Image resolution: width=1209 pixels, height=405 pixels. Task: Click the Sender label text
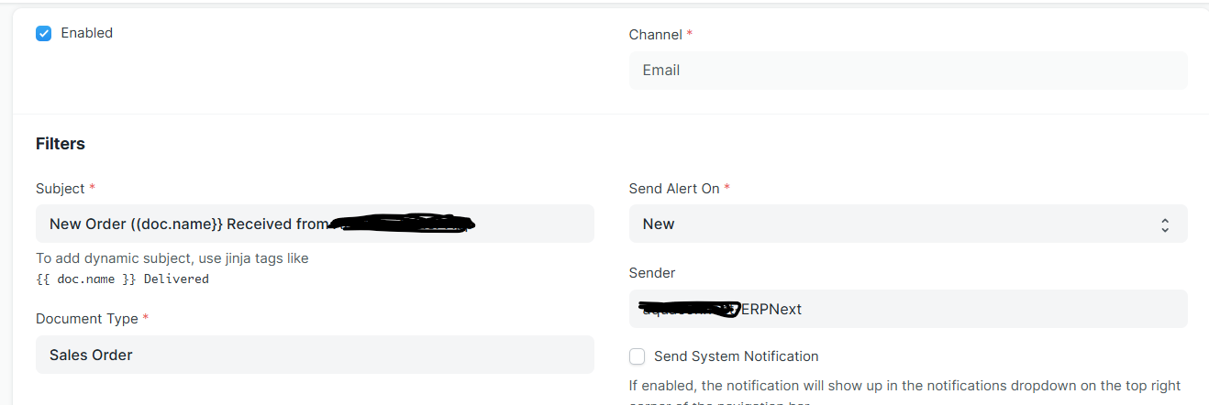[652, 273]
